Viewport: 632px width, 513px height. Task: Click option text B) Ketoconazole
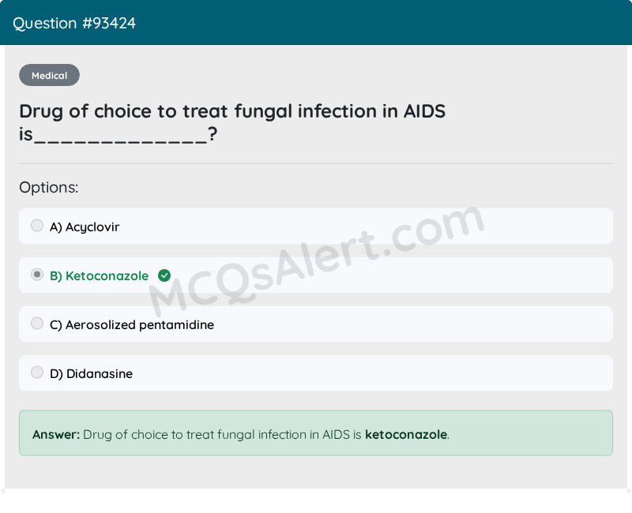coord(100,275)
